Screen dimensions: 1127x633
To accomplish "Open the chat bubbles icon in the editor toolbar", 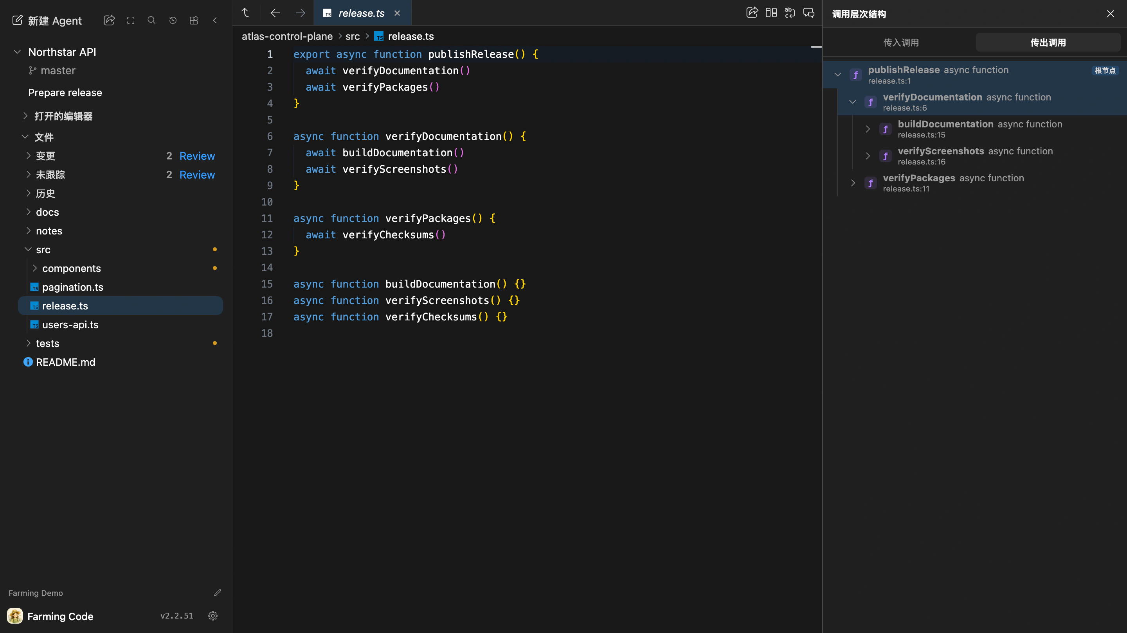I will (x=809, y=13).
